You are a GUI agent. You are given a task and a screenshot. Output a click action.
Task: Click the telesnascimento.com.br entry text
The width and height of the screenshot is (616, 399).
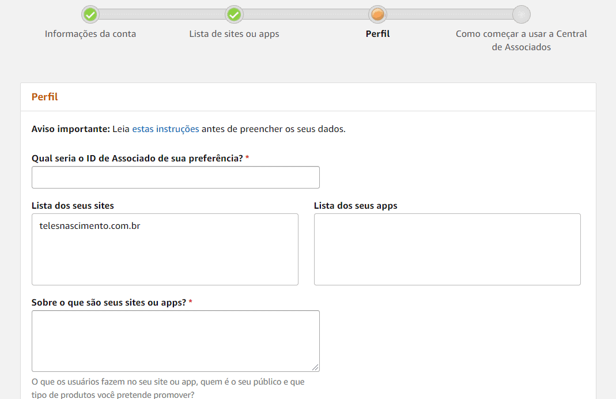coord(90,226)
